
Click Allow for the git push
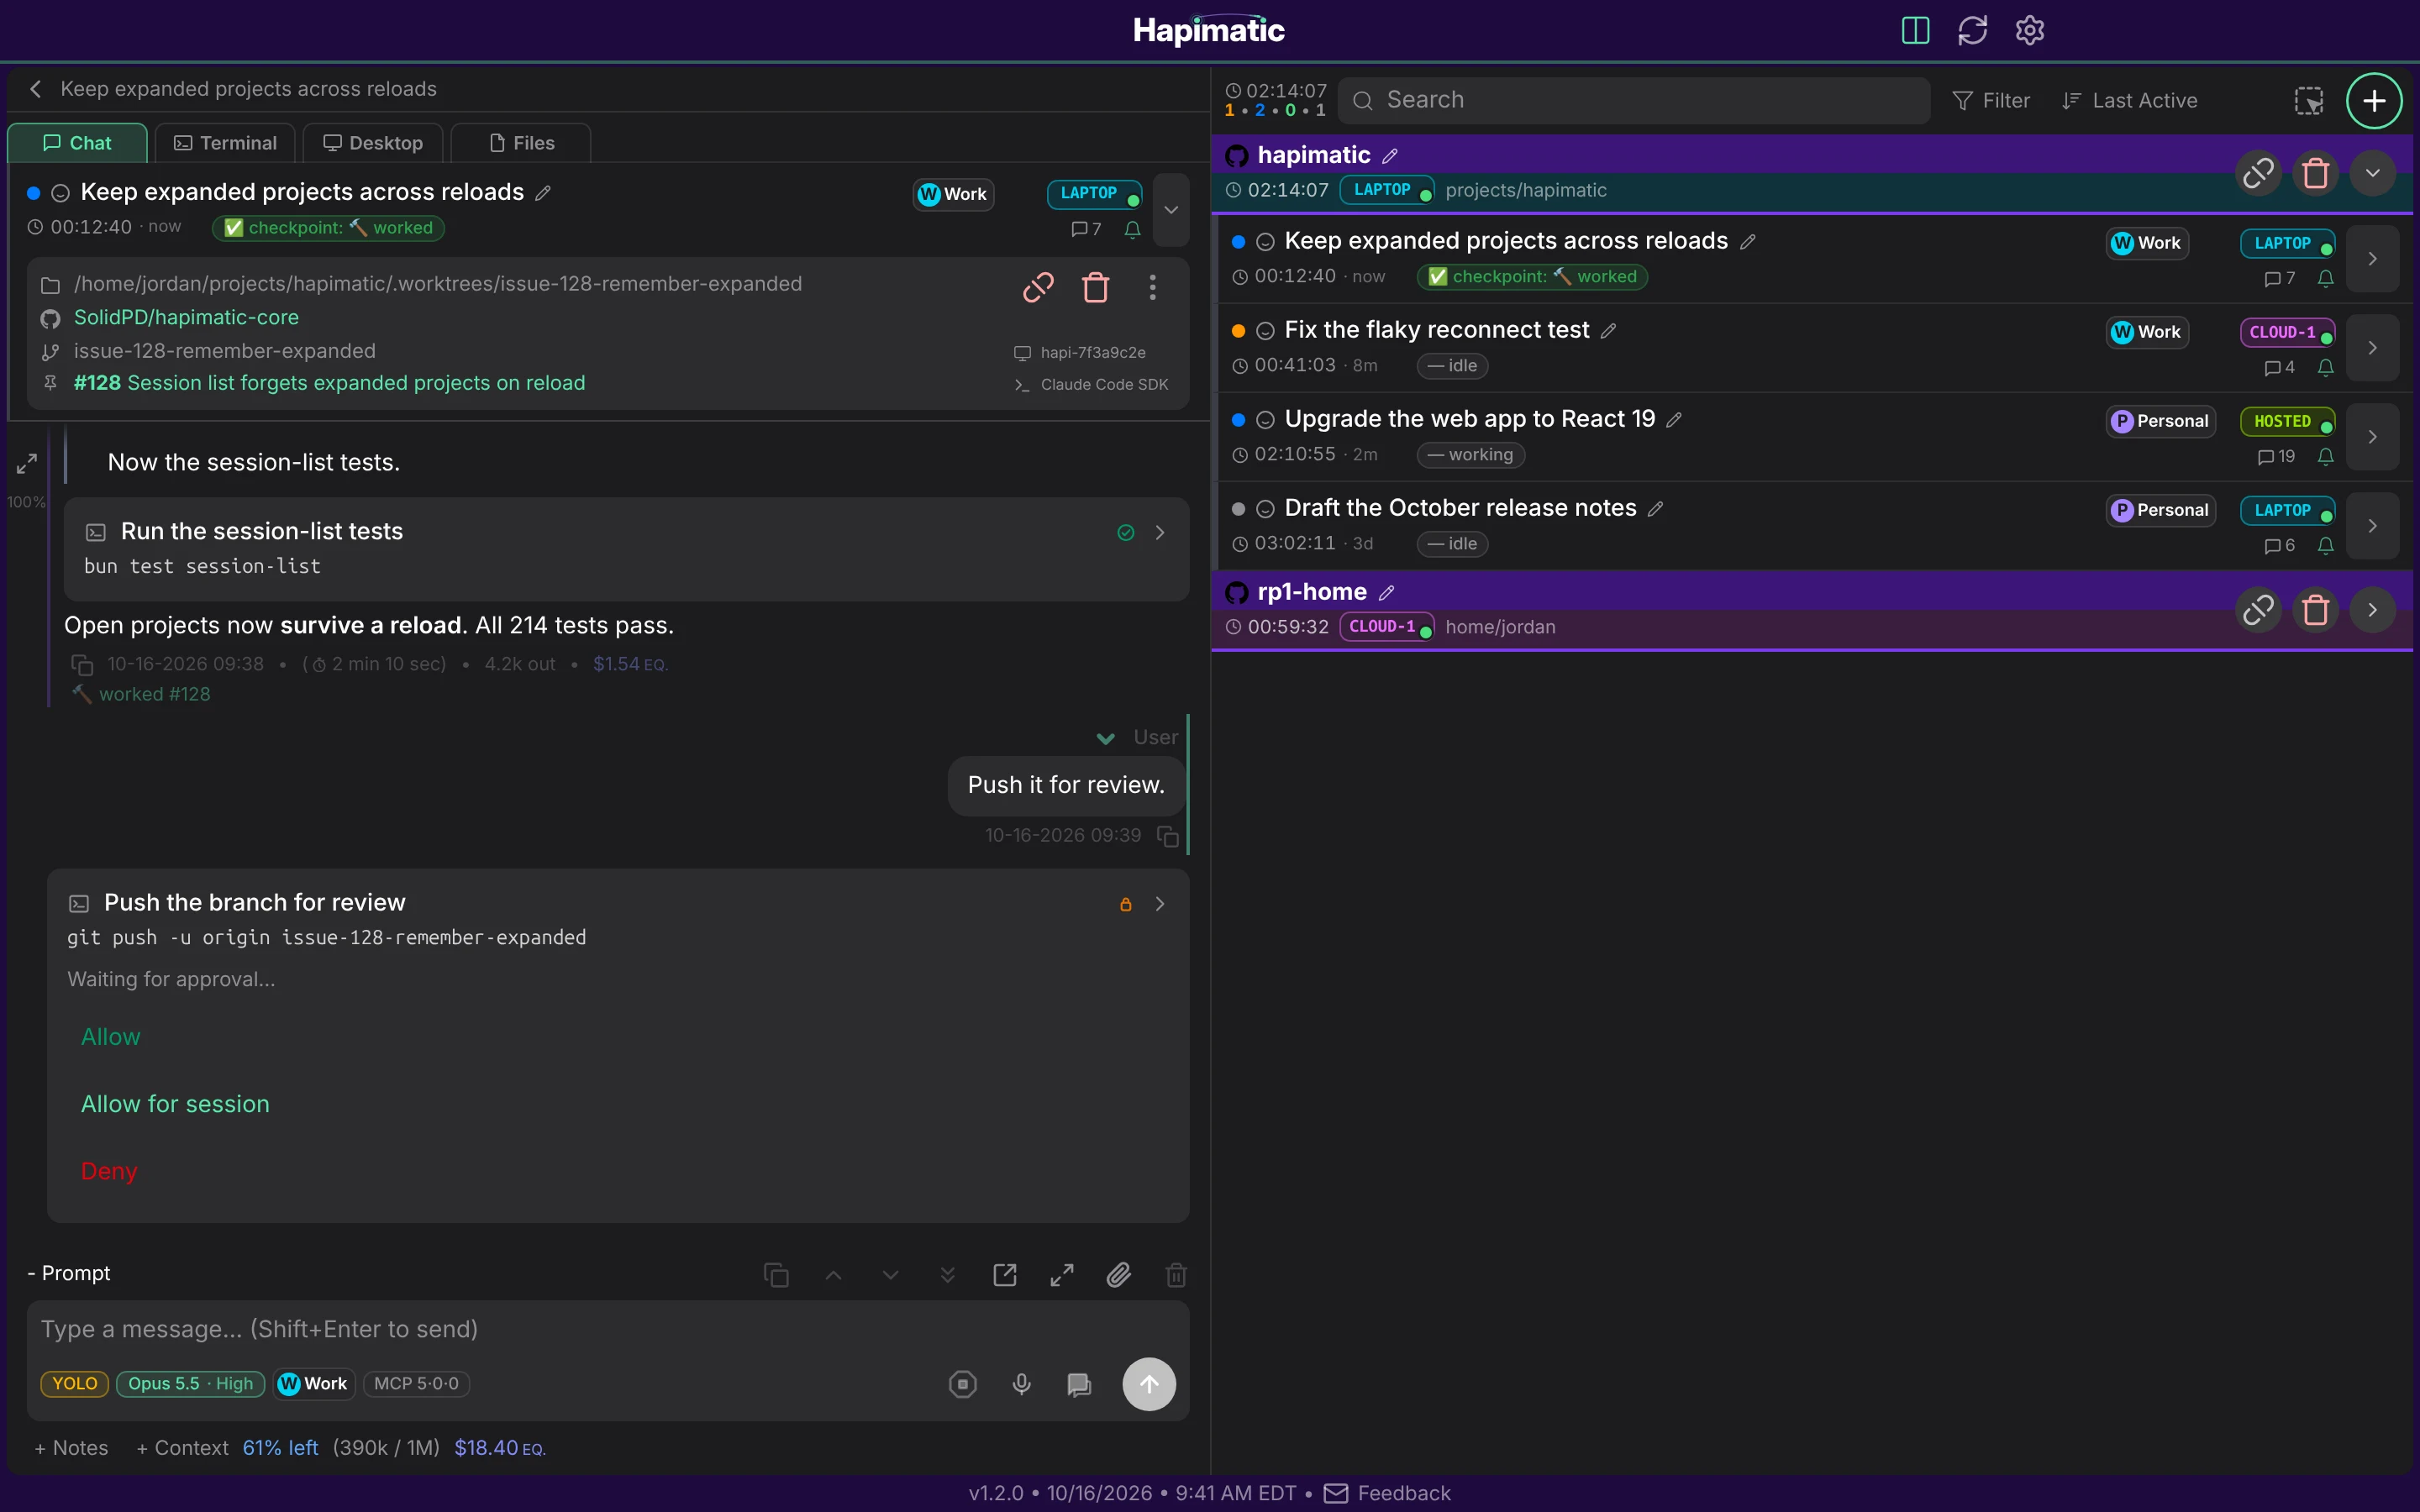pyautogui.click(x=110, y=1036)
